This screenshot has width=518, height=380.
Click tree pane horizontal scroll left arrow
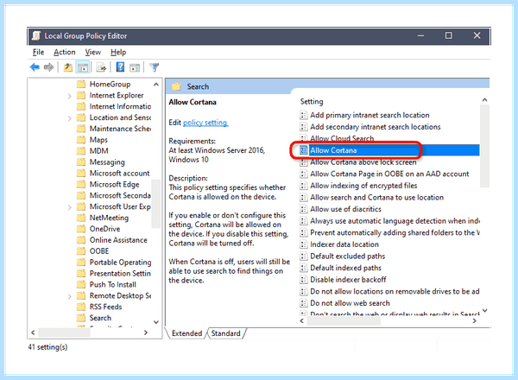pyautogui.click(x=33, y=332)
